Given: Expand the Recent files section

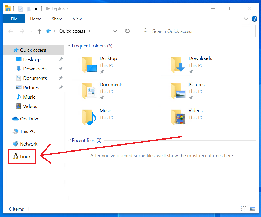Looking at the screenshot, I should point(69,140).
